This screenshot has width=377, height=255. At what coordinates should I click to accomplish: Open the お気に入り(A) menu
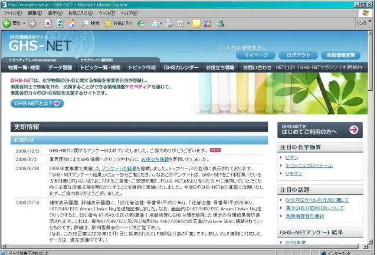point(81,13)
